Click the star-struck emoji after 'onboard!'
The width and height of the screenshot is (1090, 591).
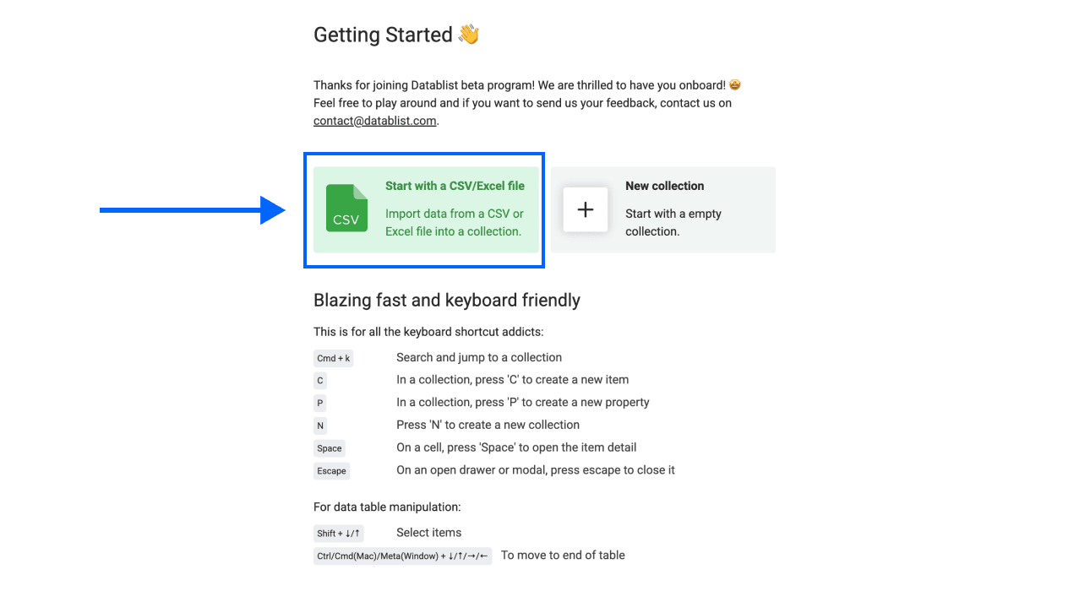point(735,85)
